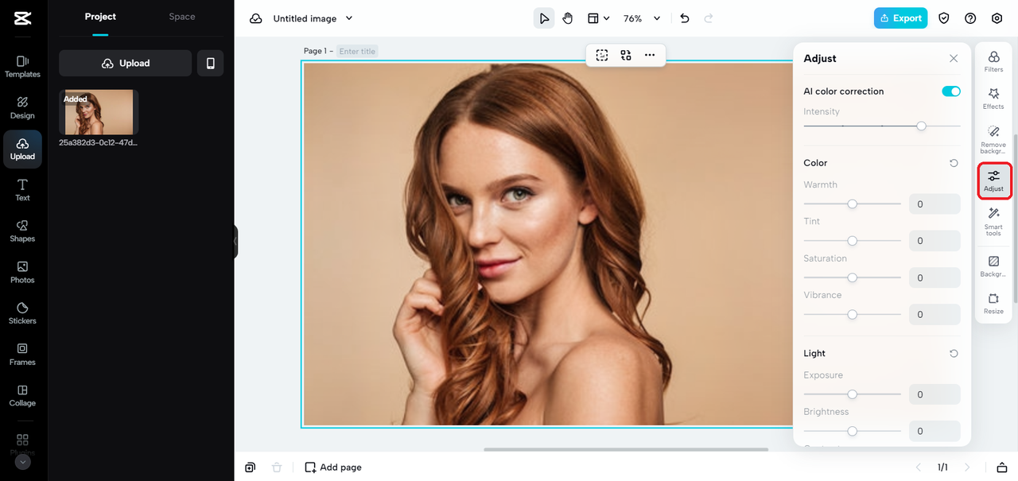This screenshot has width=1018, height=481.
Task: Open the Resize tool
Action: pos(993,304)
